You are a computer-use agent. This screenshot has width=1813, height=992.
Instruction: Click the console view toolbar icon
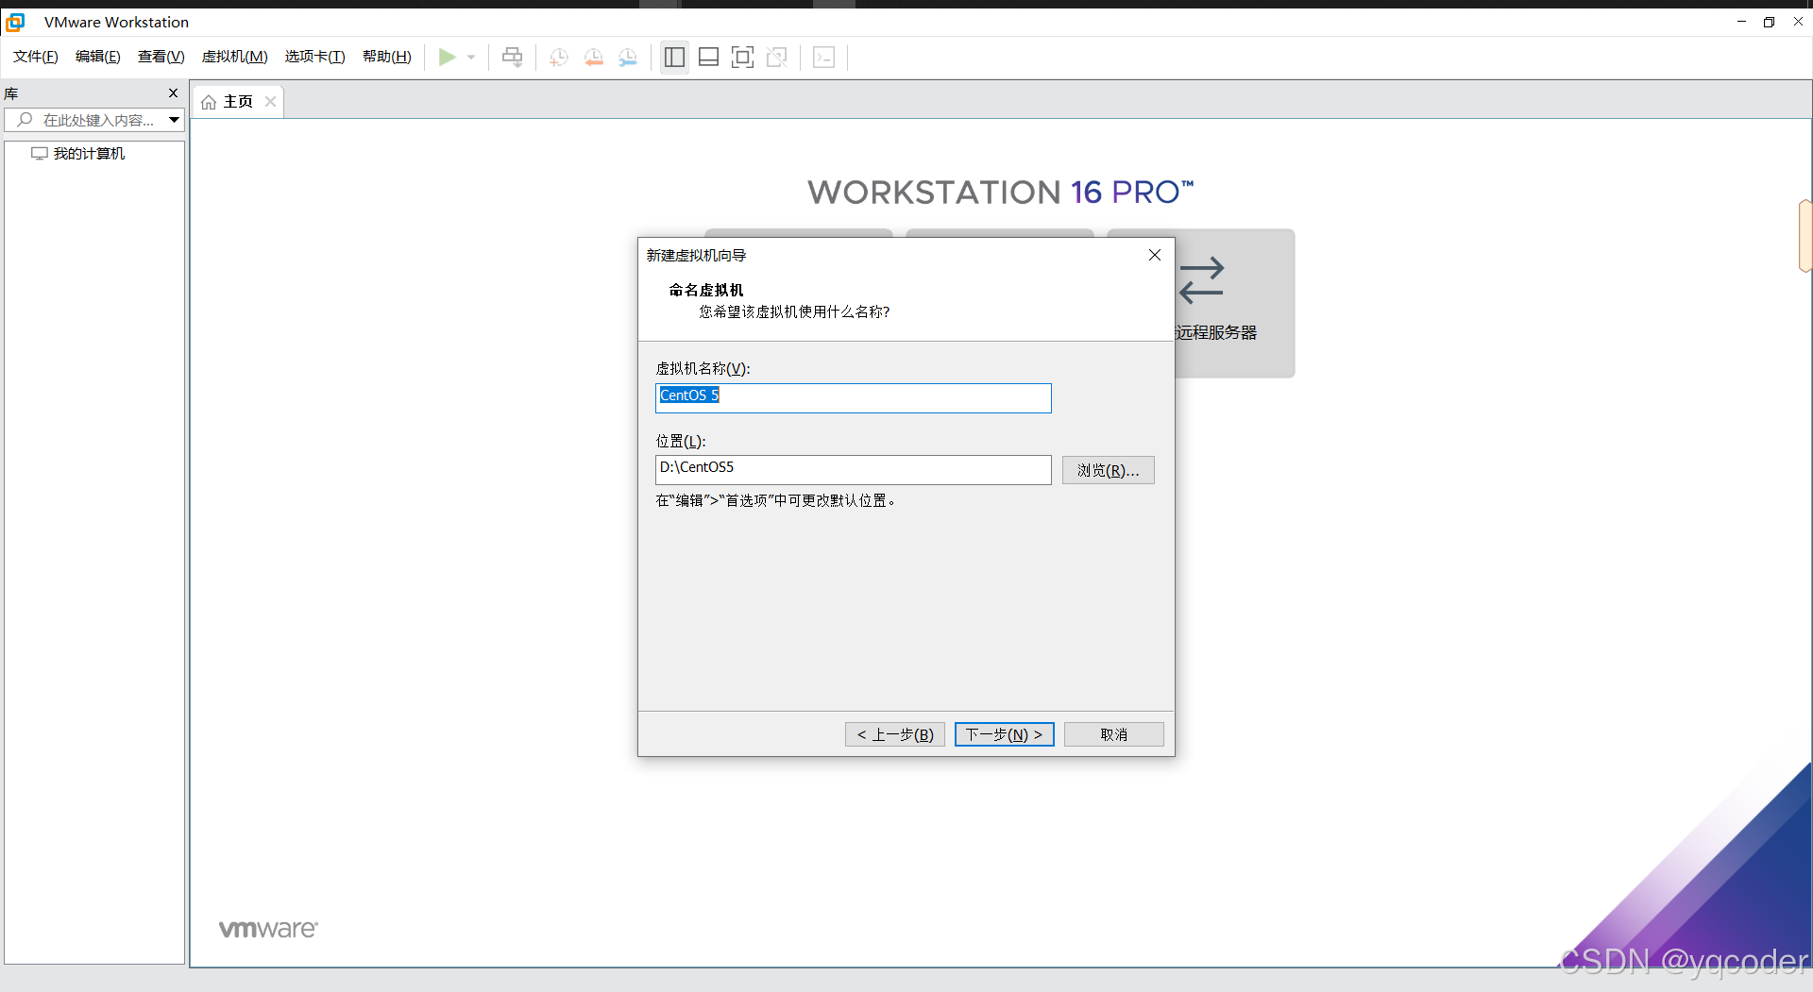tap(823, 58)
